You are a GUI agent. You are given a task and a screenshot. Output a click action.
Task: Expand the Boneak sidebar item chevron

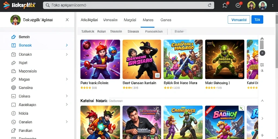point(67,45)
